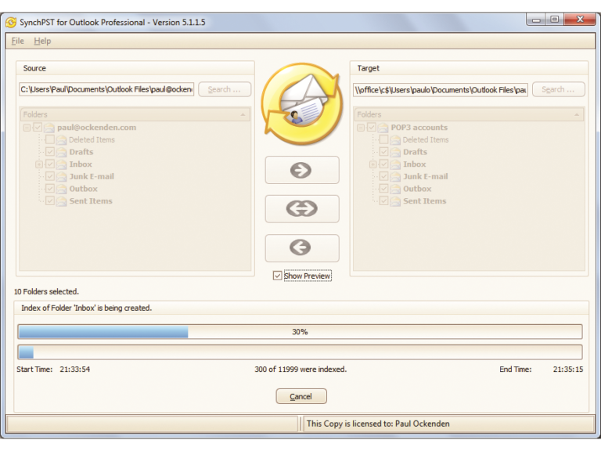Click the target-to-source left arrow sync button
This screenshot has height=451, width=601.
point(302,248)
